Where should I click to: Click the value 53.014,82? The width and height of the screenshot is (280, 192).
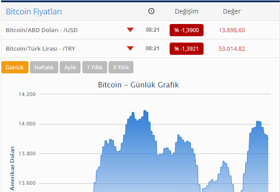click(x=232, y=48)
